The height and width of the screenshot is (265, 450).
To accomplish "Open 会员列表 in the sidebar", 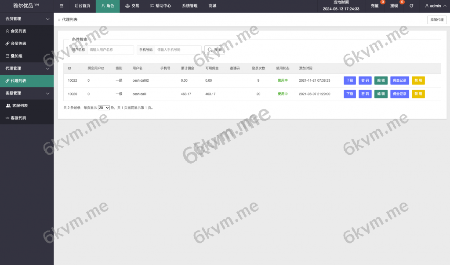I will pyautogui.click(x=18, y=31).
